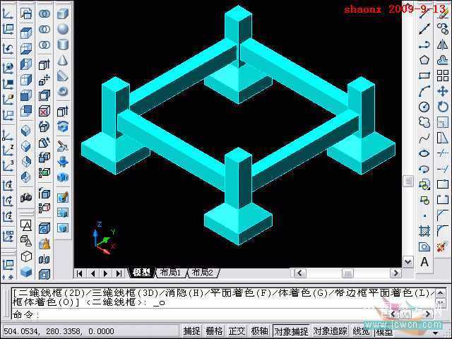Toggle 极轴 polar tracking

point(259,331)
